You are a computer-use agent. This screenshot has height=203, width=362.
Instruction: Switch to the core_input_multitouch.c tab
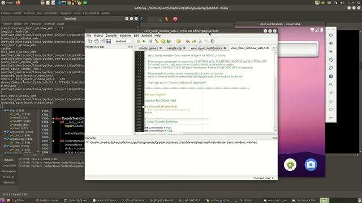pos(206,48)
